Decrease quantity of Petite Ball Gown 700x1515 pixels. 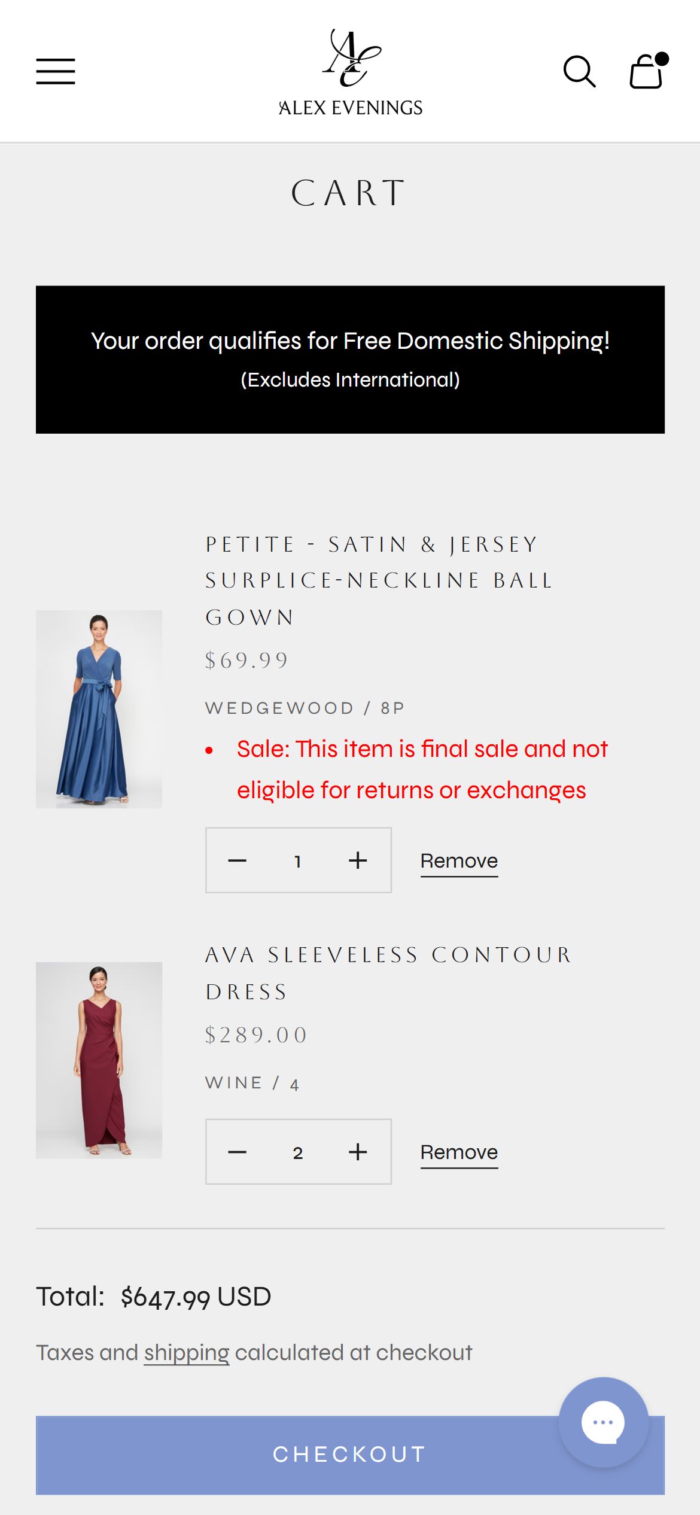point(238,860)
